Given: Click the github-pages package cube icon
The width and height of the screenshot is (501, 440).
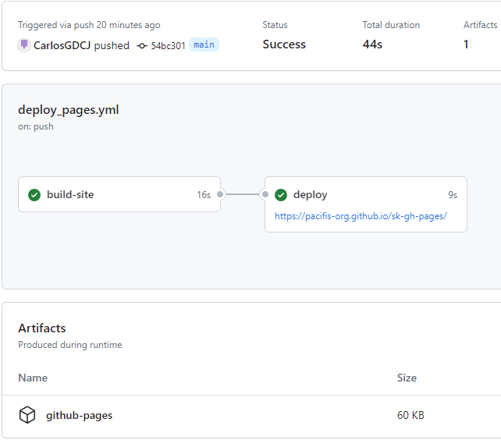Looking at the screenshot, I should [27, 415].
